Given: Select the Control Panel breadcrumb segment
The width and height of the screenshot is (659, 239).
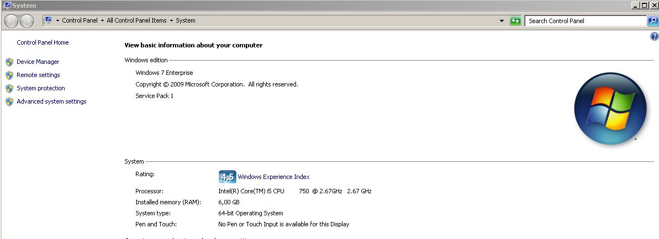Looking at the screenshot, I should 80,20.
